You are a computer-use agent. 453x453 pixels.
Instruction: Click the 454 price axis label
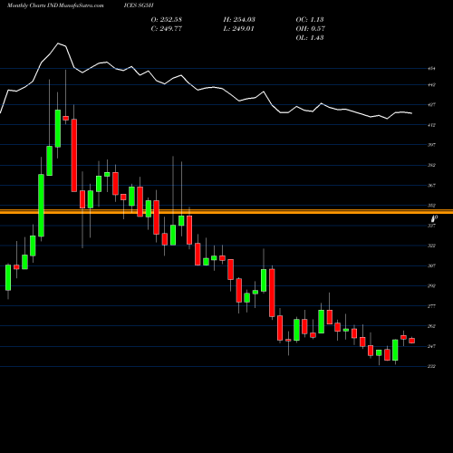click(x=431, y=69)
